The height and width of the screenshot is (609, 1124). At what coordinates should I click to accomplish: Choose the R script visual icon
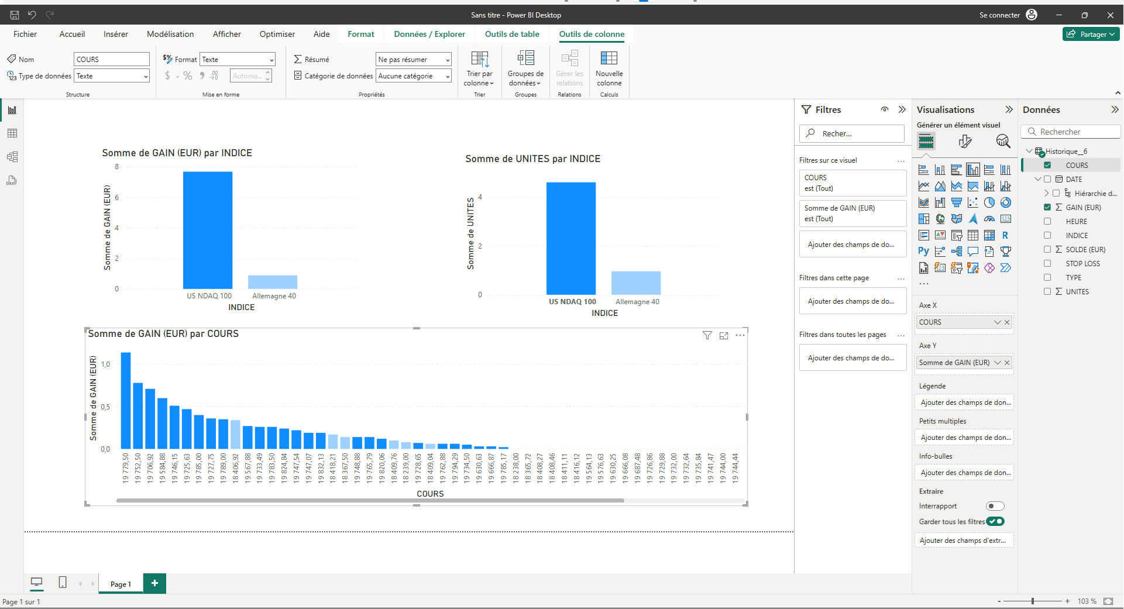pyautogui.click(x=1005, y=235)
